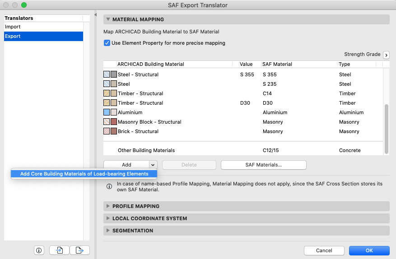Click the red-brown surface swatch of Masonry Block

[x=114, y=122]
